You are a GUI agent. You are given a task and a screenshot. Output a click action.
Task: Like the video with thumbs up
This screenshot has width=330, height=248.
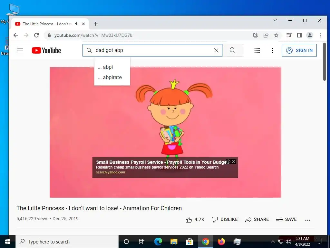(x=195, y=220)
